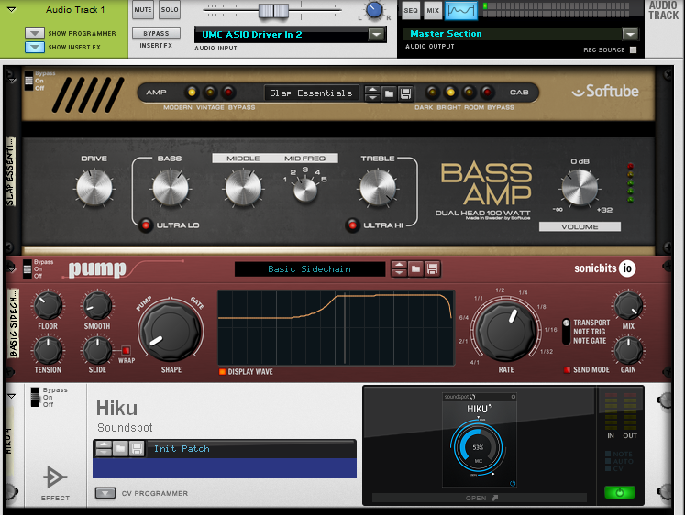Switch the Transport/Note Trig/Note Gate selector
This screenshot has height=515, width=685.
click(566, 331)
